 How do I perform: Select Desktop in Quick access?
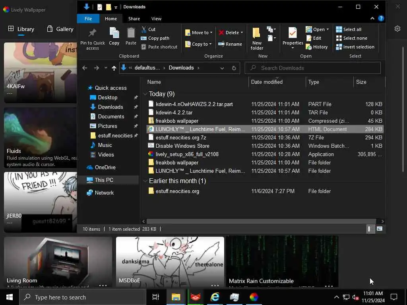(x=107, y=98)
